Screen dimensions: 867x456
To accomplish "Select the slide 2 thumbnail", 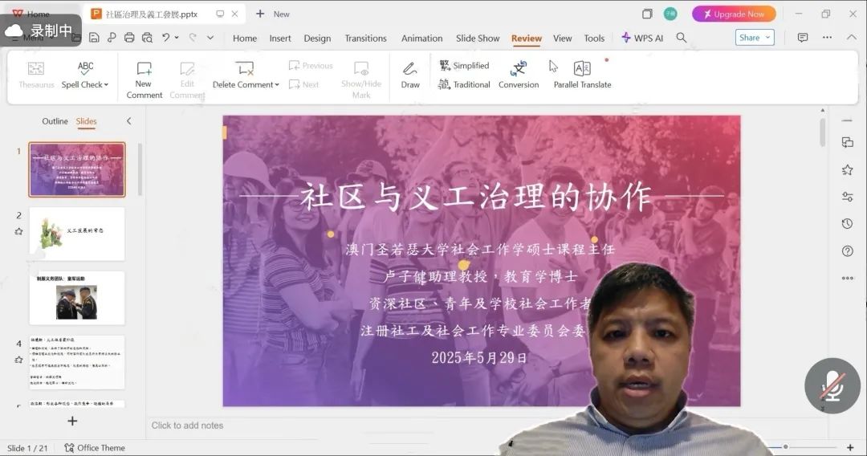I will coord(77,234).
